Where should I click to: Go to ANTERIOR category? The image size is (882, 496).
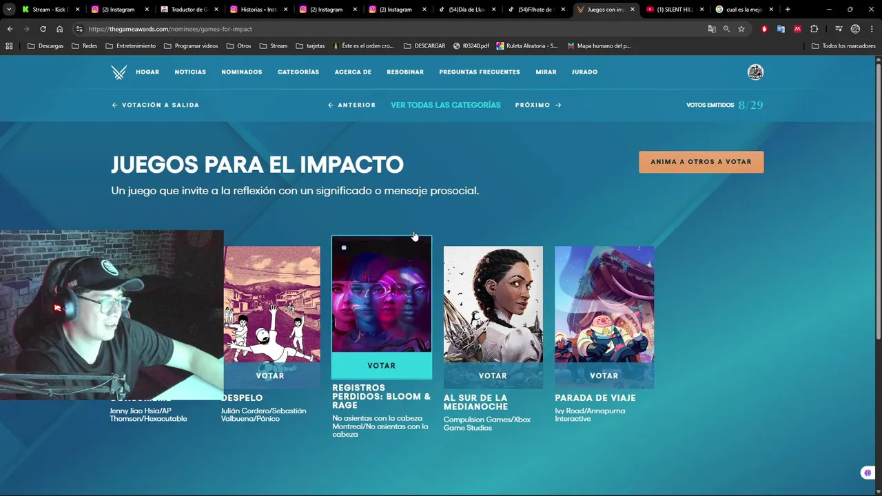(x=351, y=105)
